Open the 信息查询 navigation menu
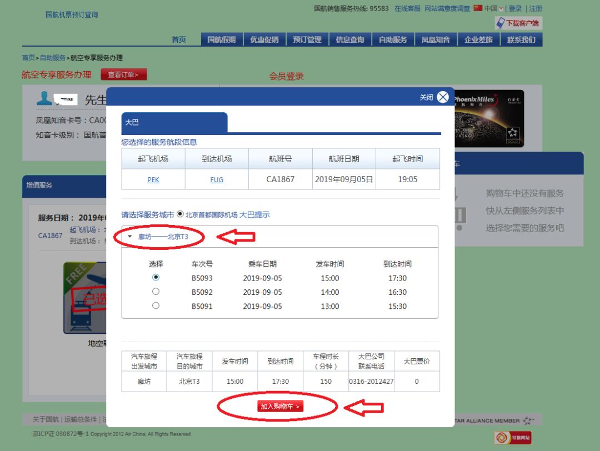 [x=350, y=39]
